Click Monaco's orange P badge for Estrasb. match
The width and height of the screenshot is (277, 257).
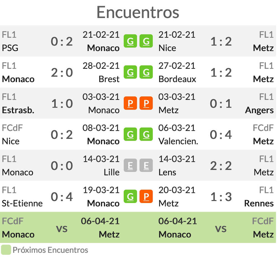click(x=130, y=103)
